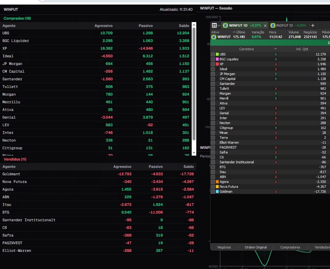Click the green up arrow in Merrill row
Screen dimensions: 330x269
pyautogui.click(x=276, y=98)
